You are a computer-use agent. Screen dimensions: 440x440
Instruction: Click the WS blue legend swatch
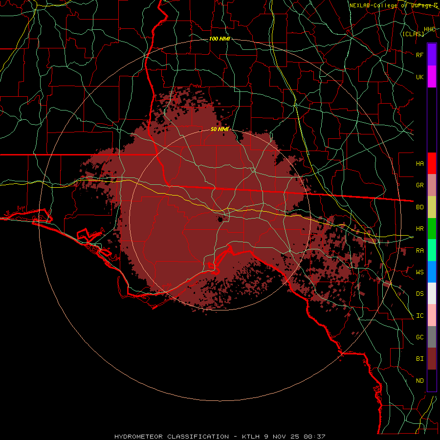pos(432,272)
